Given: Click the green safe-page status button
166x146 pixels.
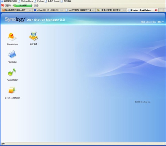Looking at the screenshot, I should pos(23,5).
